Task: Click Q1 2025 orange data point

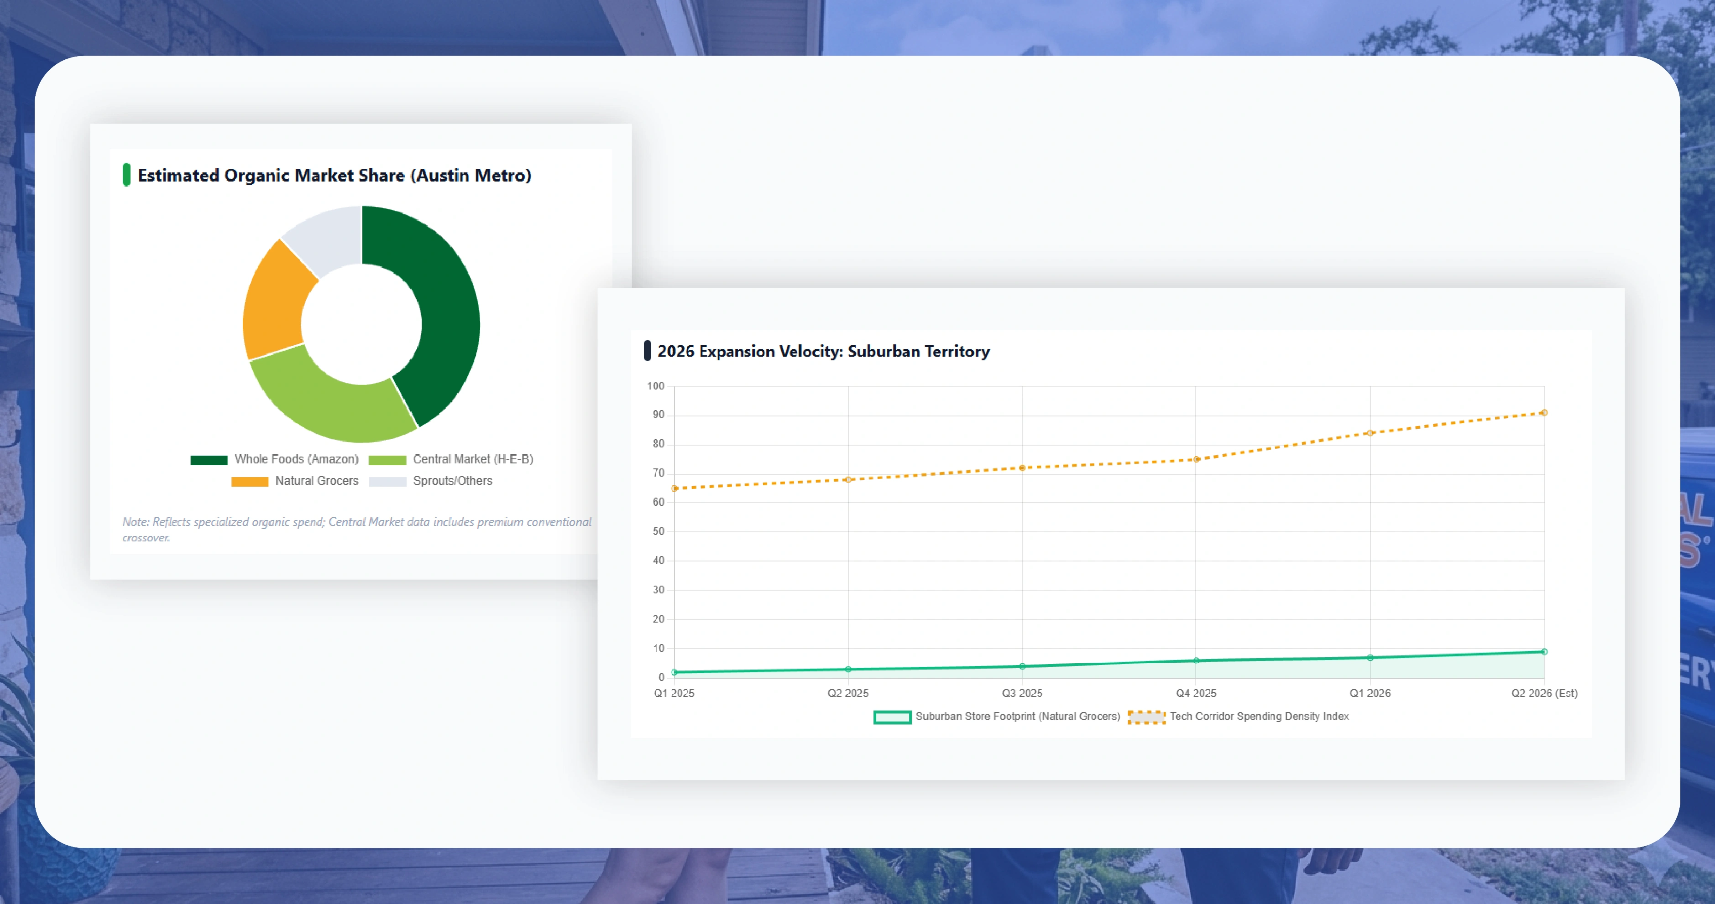Action: pyautogui.click(x=674, y=488)
